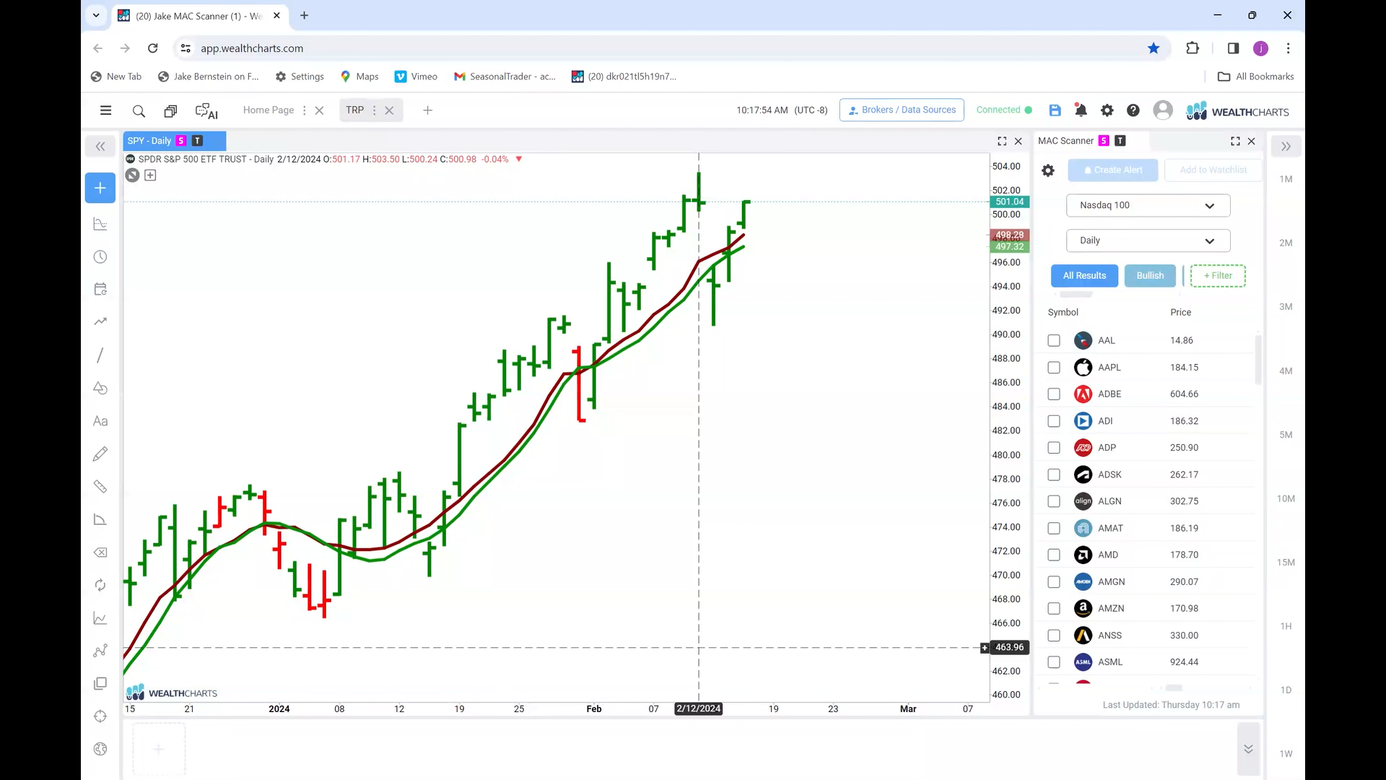Click the browser address bar URL
The height and width of the screenshot is (780, 1386).
[252, 48]
